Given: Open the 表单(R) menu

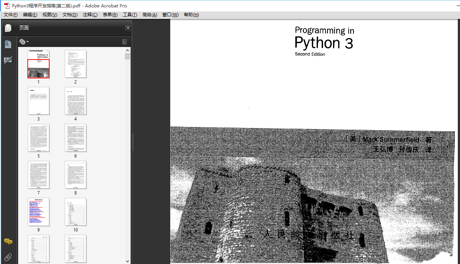Looking at the screenshot, I should (x=110, y=15).
